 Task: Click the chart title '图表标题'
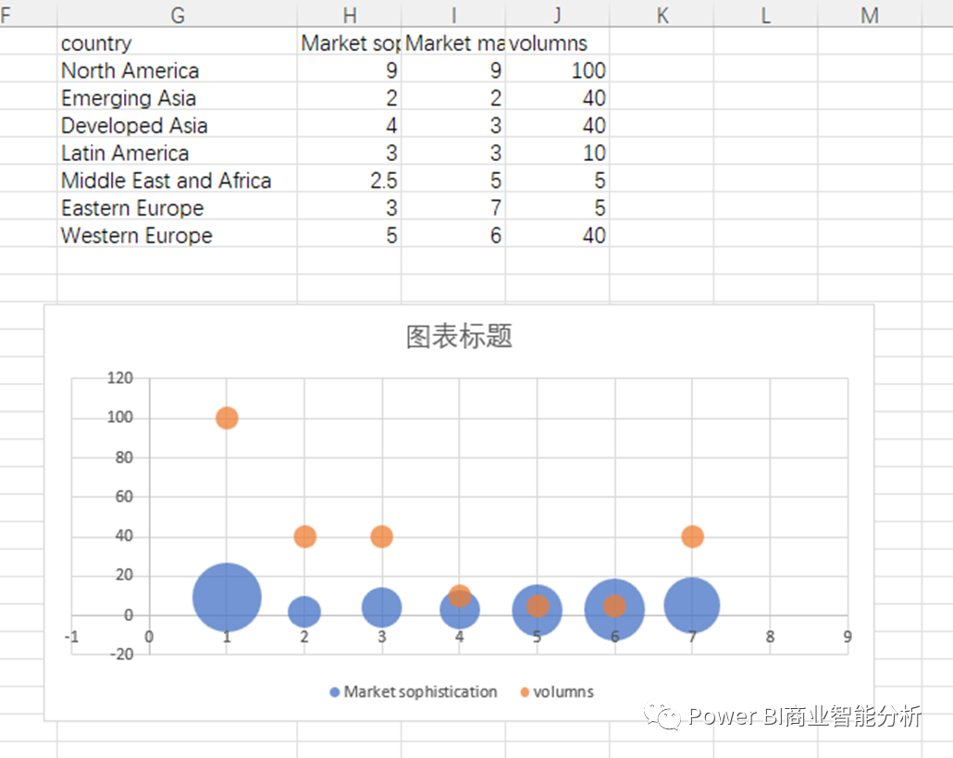459,336
